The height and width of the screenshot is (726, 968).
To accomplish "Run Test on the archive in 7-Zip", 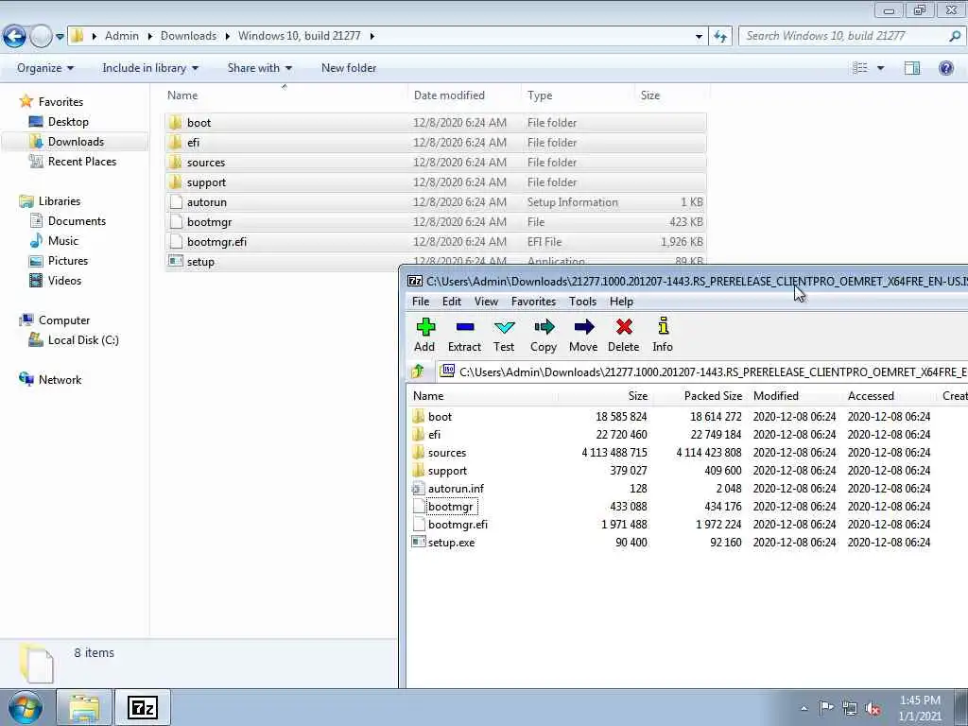I will (504, 336).
